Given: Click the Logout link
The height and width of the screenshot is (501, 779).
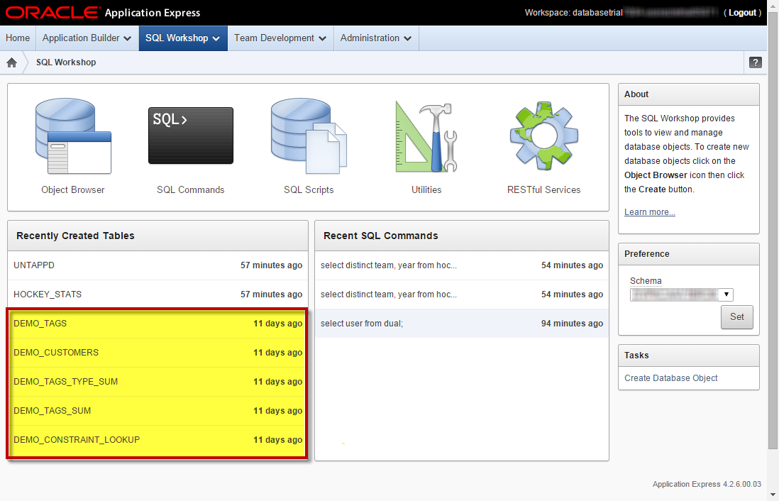Looking at the screenshot, I should tap(742, 13).
